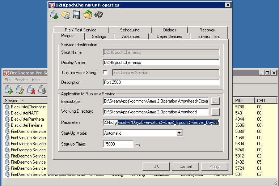
Task: Select the BlacklisterPanthera service icon
Action: [7, 119]
